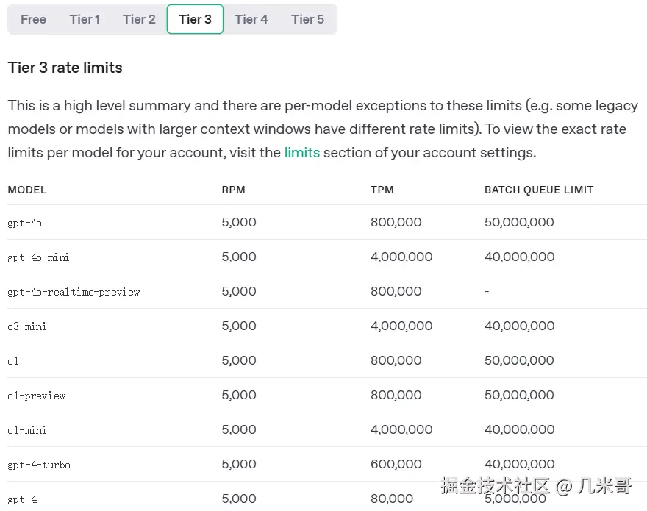The image size is (647, 511).
Task: Select the gpt-4-turbo entry
Action: (x=38, y=464)
